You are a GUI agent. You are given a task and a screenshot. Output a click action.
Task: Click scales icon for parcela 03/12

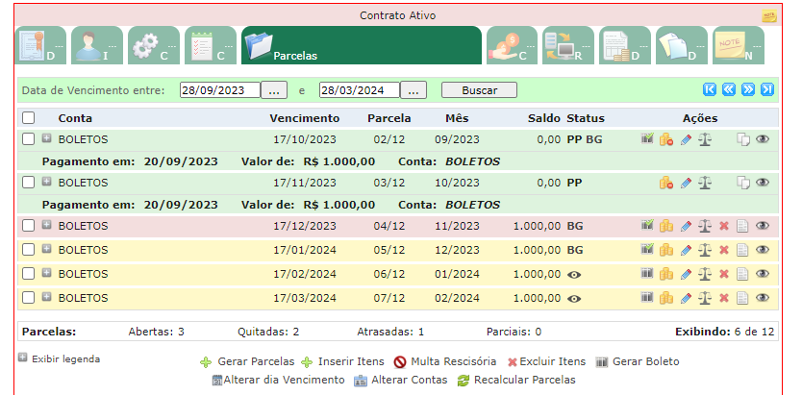pos(705,183)
